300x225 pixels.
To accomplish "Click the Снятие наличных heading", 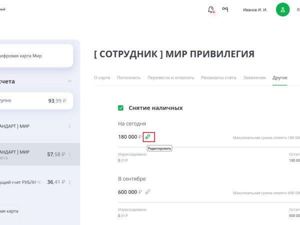I will point(155,108).
